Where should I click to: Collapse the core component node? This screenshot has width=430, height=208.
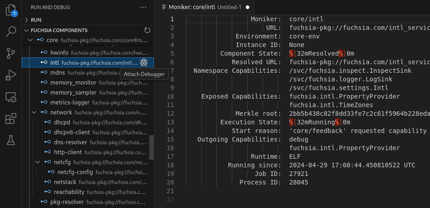(30, 40)
